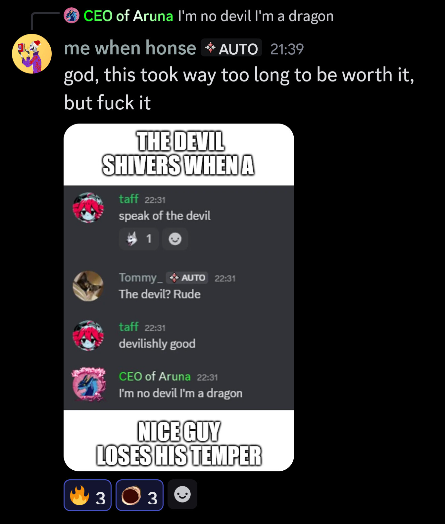Jump to replied message 'I'm no devil I'm a dragon'
This screenshot has width=445, height=524.
pyautogui.click(x=256, y=16)
